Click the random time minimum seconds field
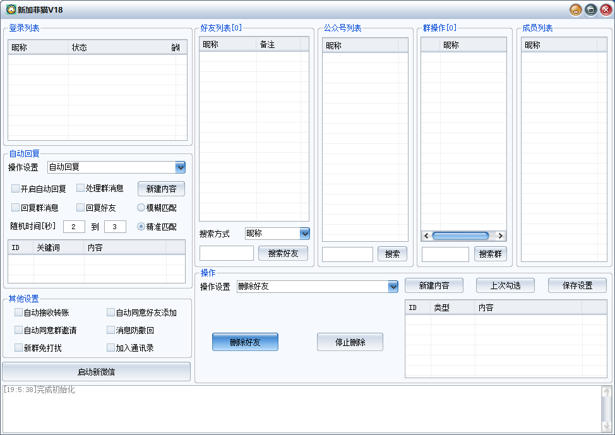 pyautogui.click(x=74, y=227)
